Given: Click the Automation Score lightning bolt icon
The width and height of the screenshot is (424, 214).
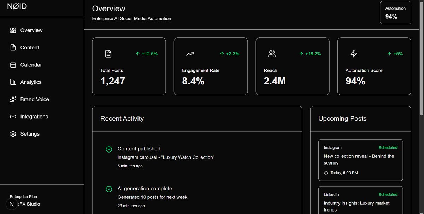Looking at the screenshot, I should 353,54.
